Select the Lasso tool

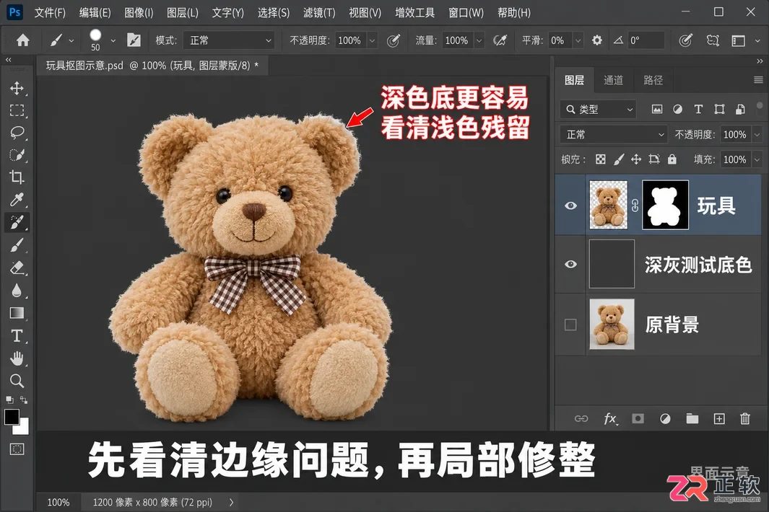point(17,133)
